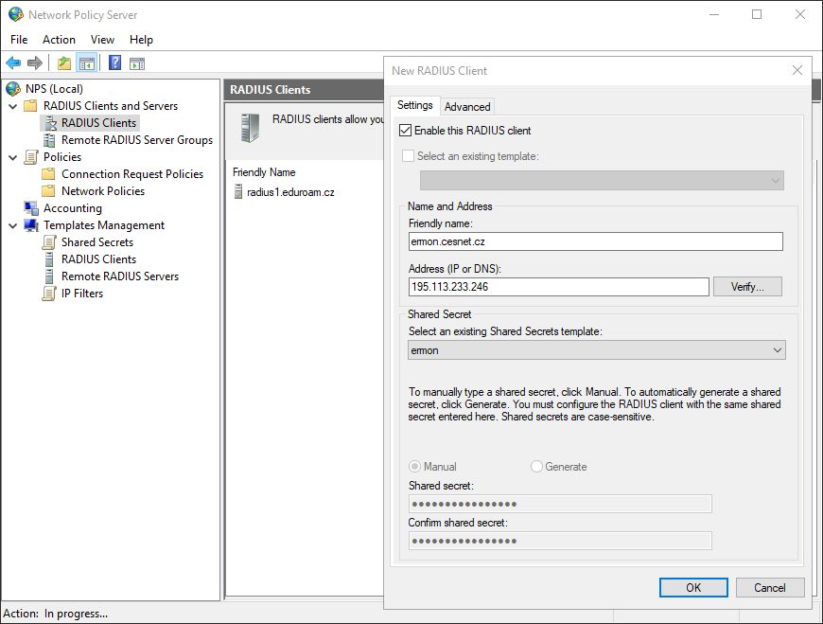Select the Generate radio button
Viewport: 823px width, 624px height.
[536, 467]
